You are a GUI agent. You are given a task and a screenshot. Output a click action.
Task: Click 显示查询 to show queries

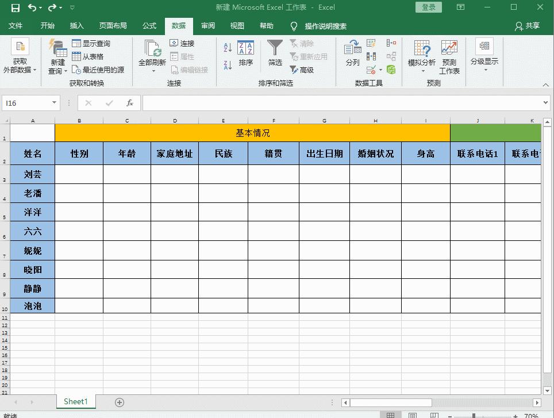(92, 42)
